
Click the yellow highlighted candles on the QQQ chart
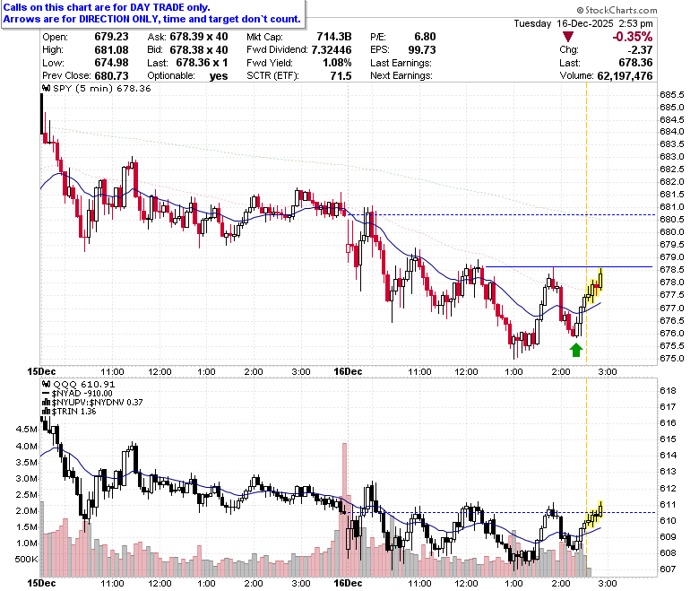(x=595, y=515)
